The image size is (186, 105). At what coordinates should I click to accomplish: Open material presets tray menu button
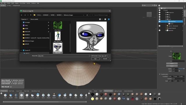[x=89, y=93]
